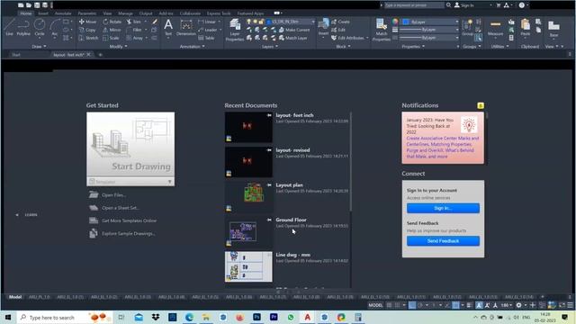This screenshot has height=324, width=576.
Task: Activate the Trim tool
Action: pyautogui.click(x=134, y=22)
